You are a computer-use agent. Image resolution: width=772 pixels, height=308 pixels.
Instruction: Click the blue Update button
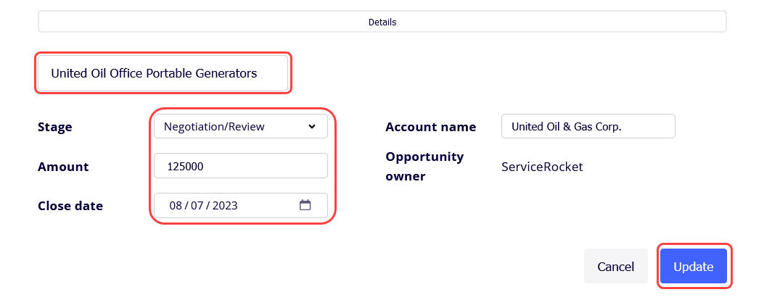click(694, 266)
